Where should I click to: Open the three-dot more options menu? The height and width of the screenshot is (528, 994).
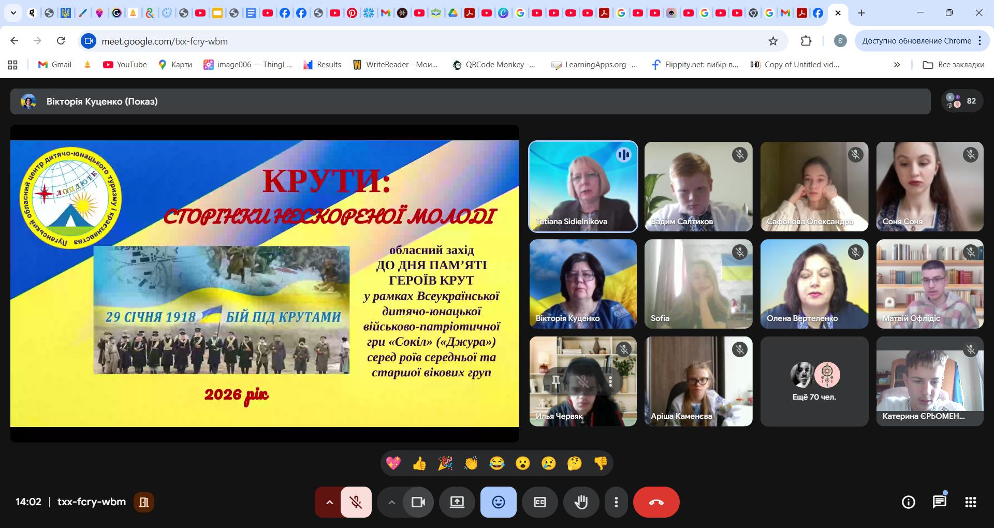[616, 502]
